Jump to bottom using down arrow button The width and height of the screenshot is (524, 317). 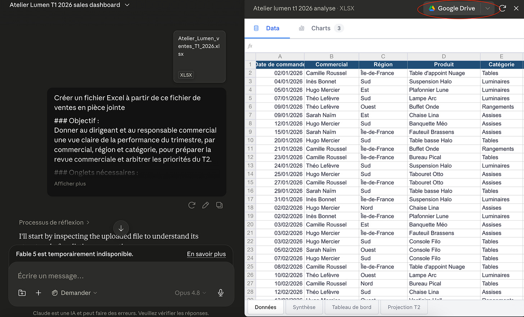[x=121, y=228]
